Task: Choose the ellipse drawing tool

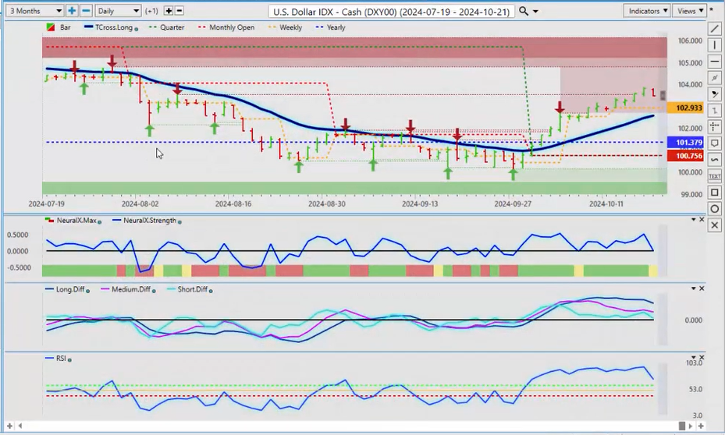Action: point(715,209)
